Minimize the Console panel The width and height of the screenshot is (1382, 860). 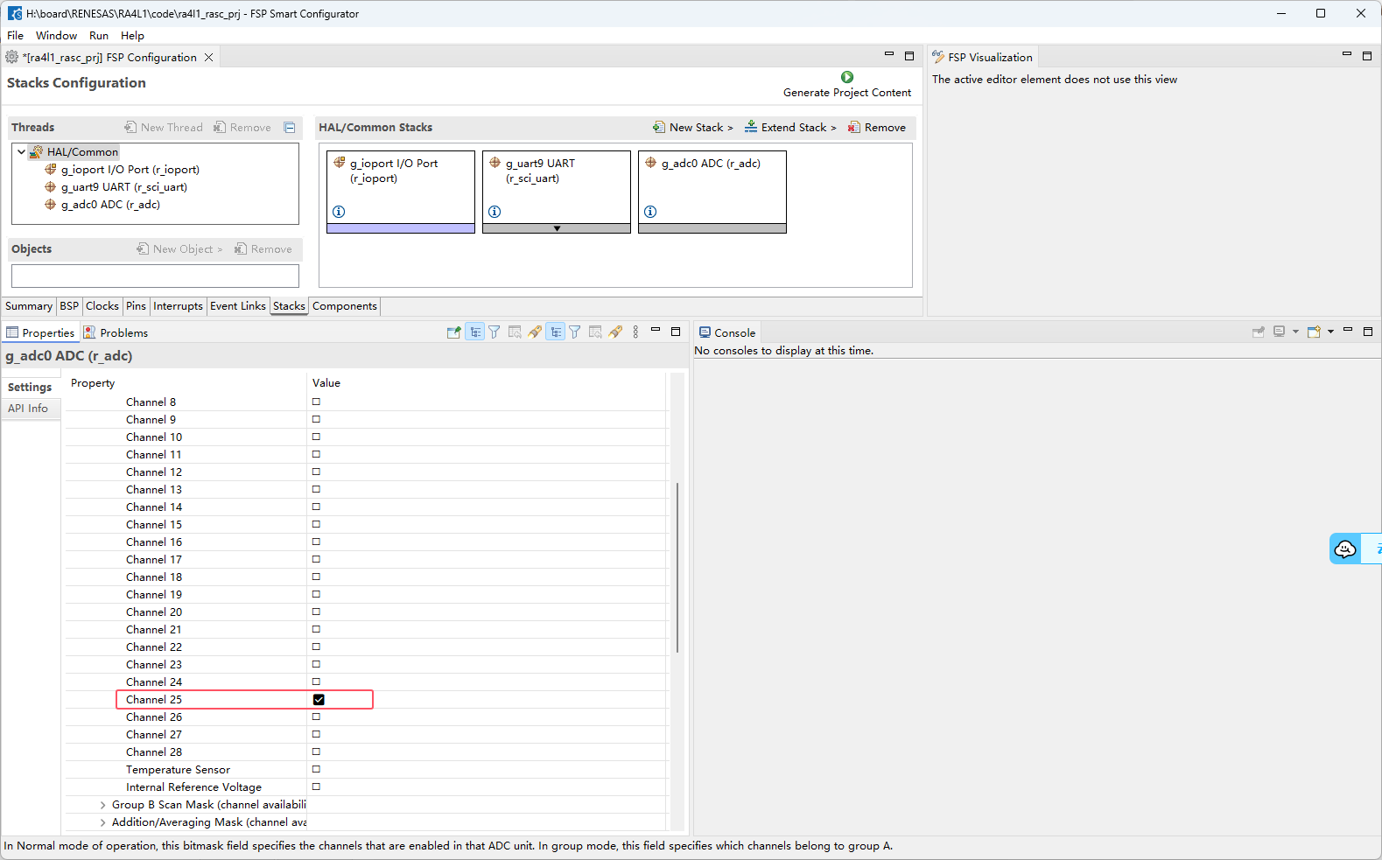pyautogui.click(x=1348, y=330)
